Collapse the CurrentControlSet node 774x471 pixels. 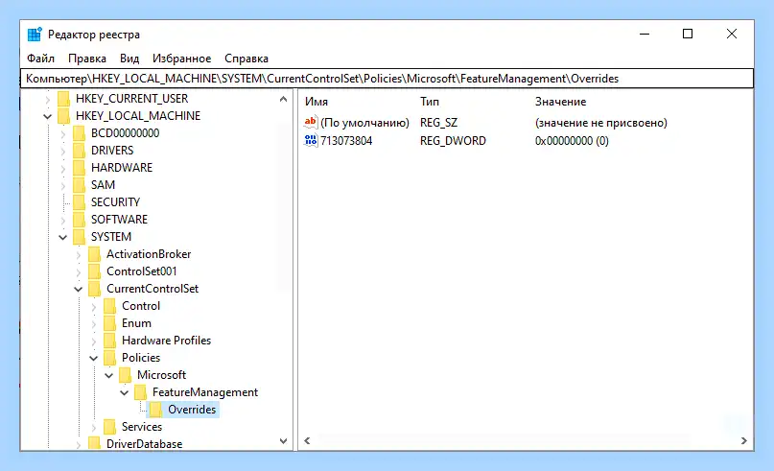[x=78, y=290]
